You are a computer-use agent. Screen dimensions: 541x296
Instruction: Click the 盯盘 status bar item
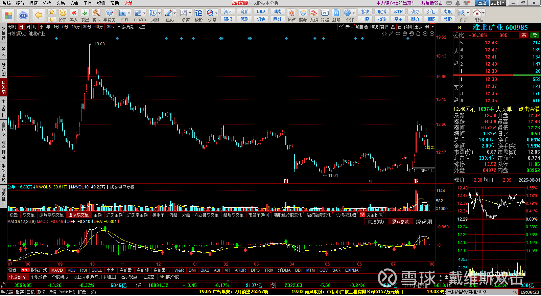point(82,292)
